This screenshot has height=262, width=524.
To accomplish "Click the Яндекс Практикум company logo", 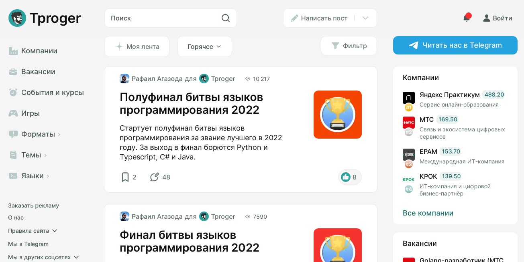I will 409,98.
